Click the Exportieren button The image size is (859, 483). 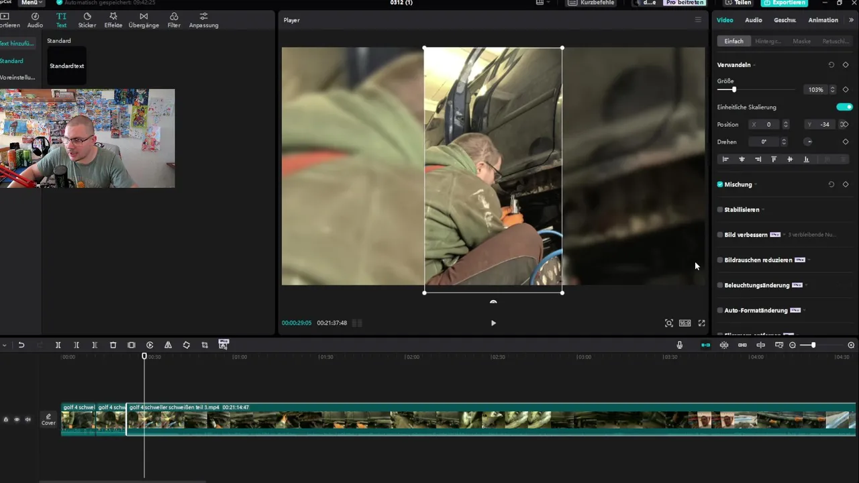click(x=785, y=3)
